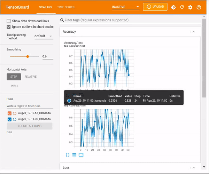The height and width of the screenshot is (174, 209).
Task: Click the Accuracy section header label
Action: point(69,32)
